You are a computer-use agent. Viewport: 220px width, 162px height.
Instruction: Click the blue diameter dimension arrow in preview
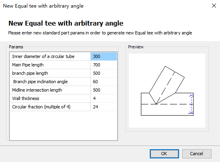(191, 104)
